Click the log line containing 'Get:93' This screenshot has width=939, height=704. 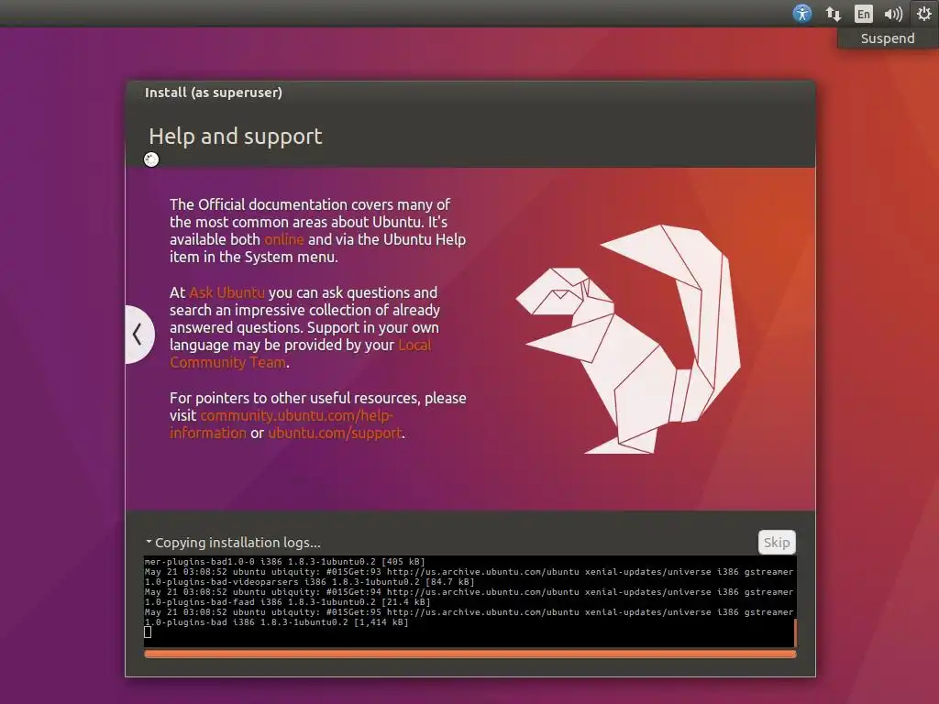469,572
